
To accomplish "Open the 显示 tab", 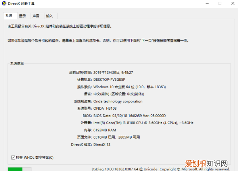I will coord(24,16).
